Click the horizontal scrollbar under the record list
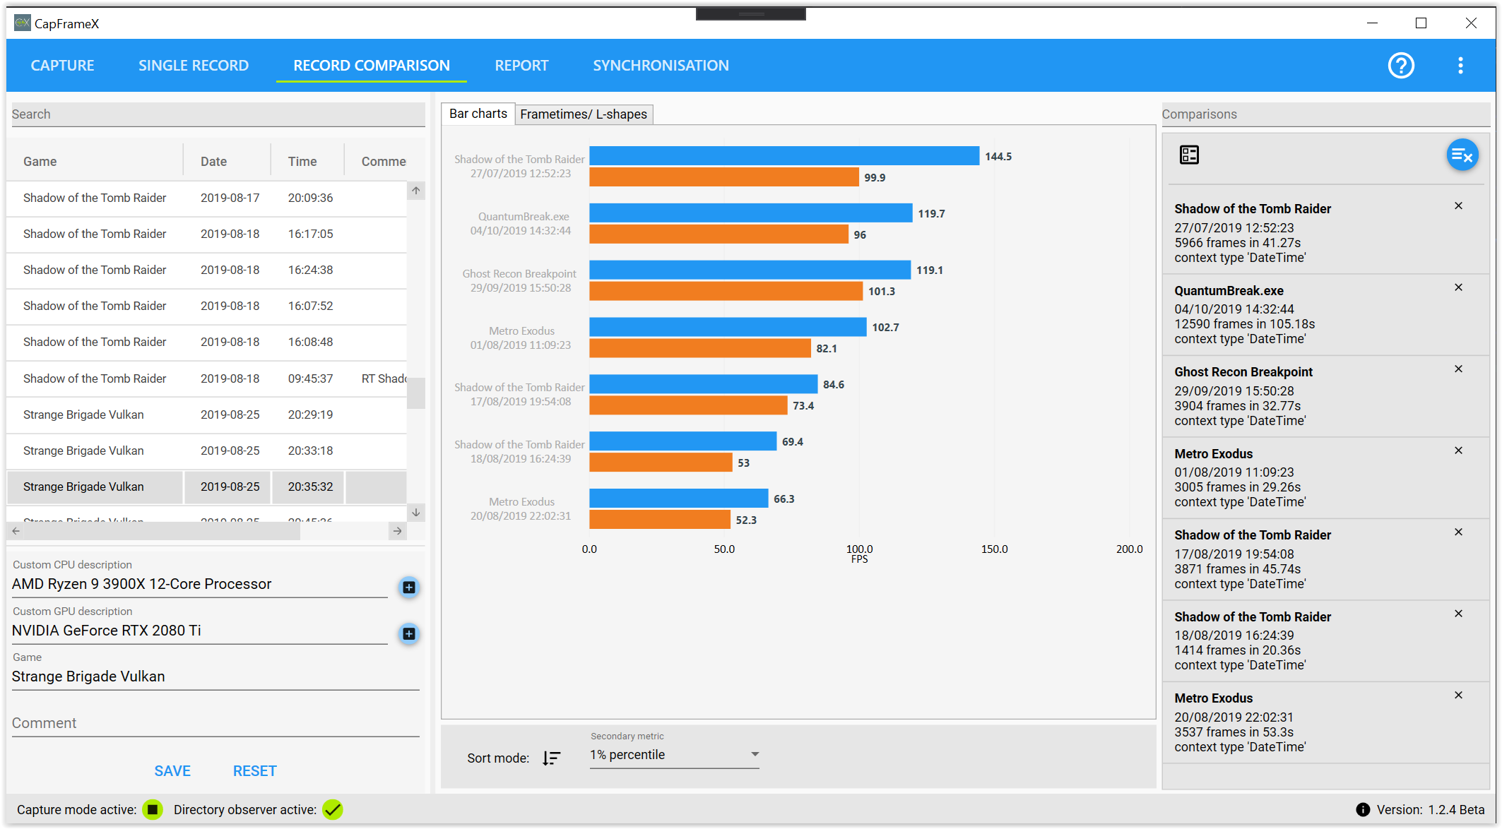 pos(162,531)
